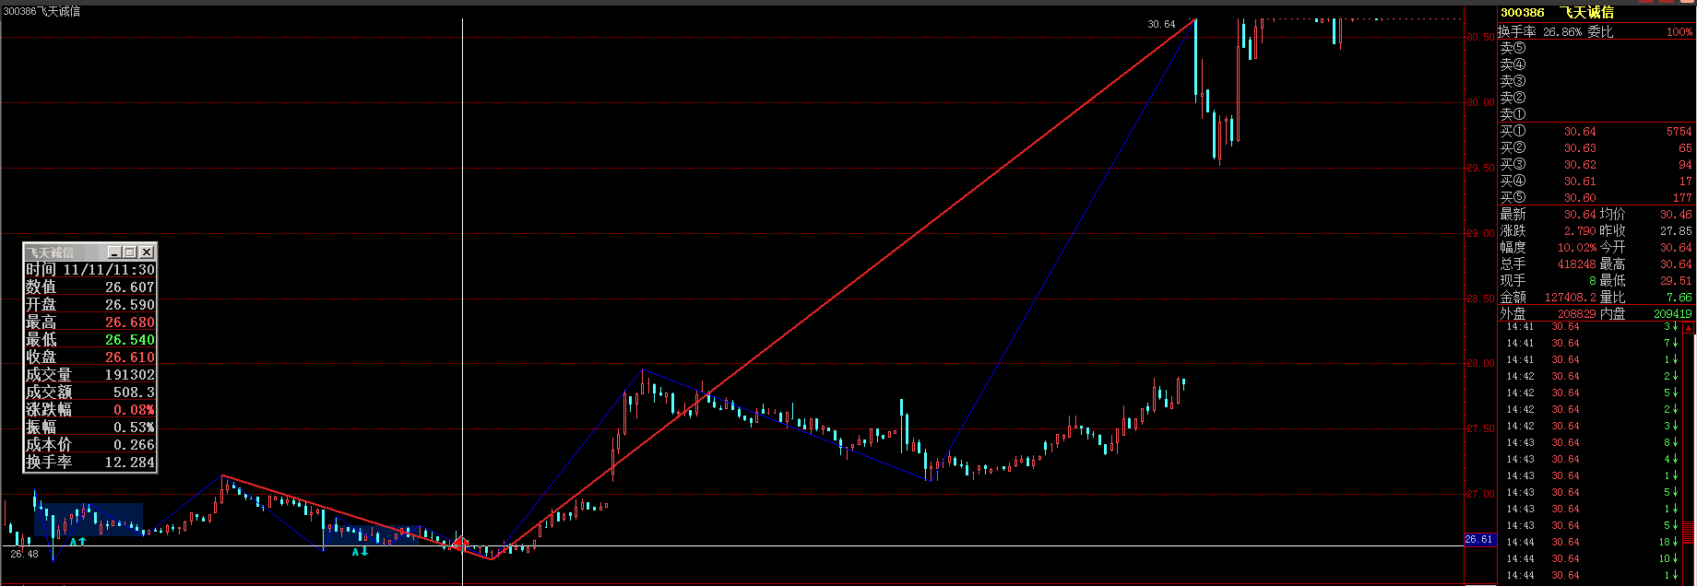
Task: Select the 卖⑤ ask row
Action: (1596, 48)
